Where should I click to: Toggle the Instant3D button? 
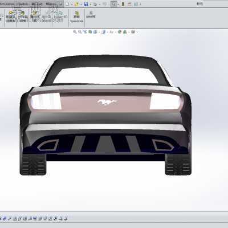point(60,14)
